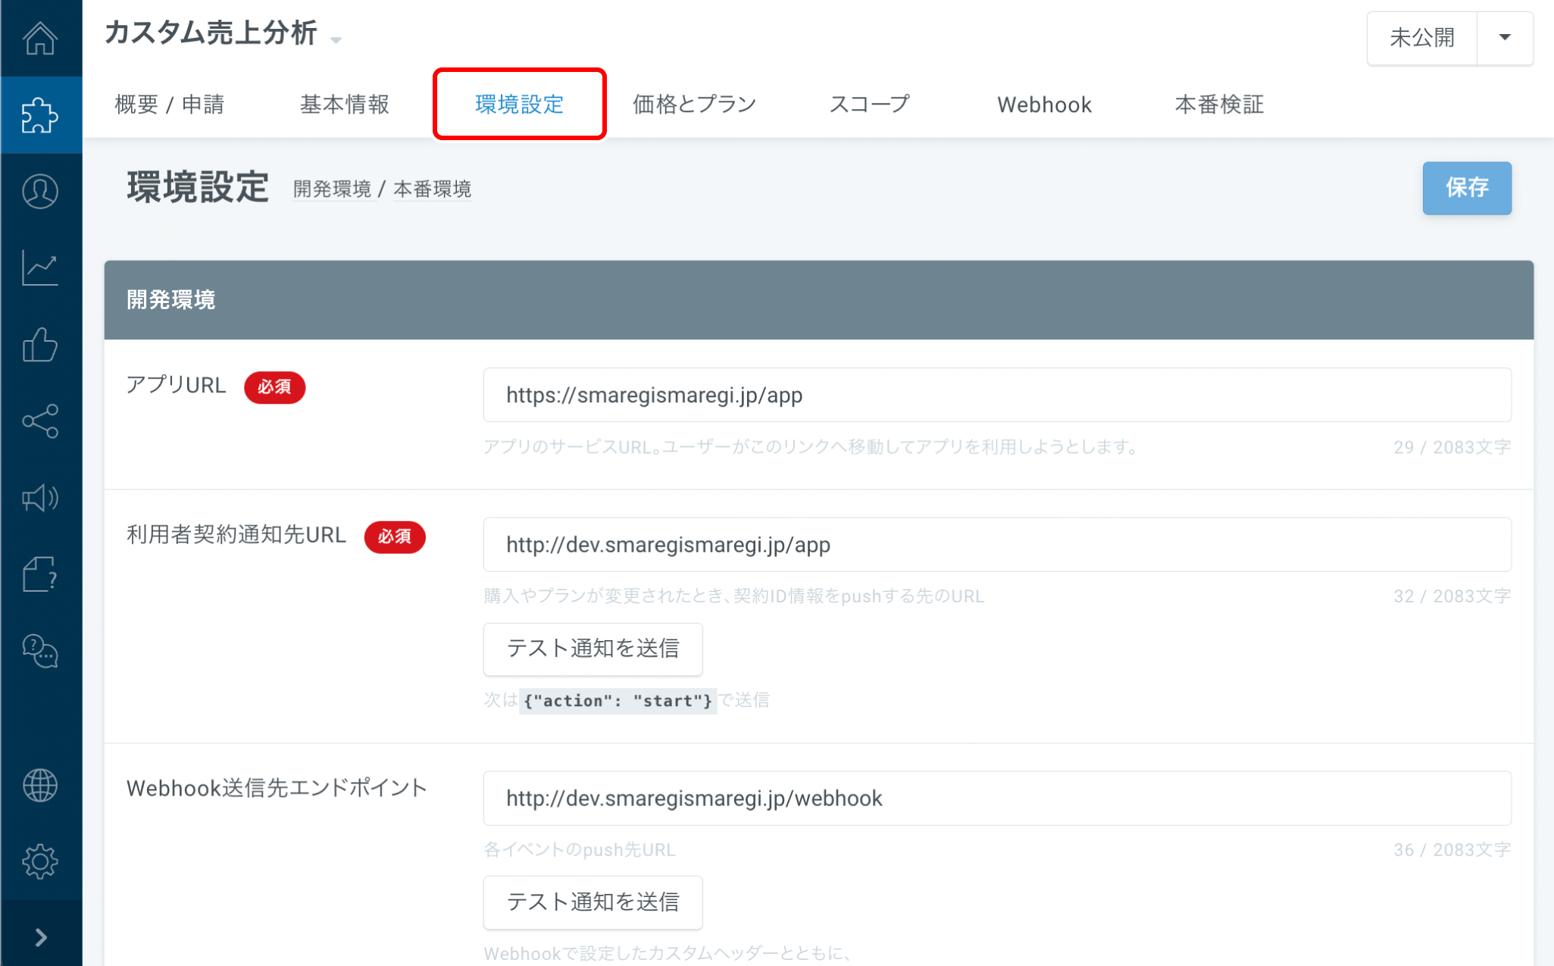The image size is (1554, 966).
Task: Open the user account icon
Action: (40, 191)
